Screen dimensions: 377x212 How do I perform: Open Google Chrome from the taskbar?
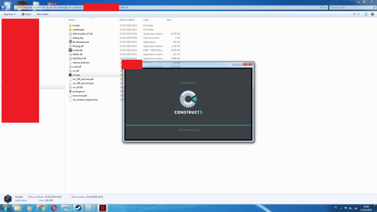[x=41, y=208]
